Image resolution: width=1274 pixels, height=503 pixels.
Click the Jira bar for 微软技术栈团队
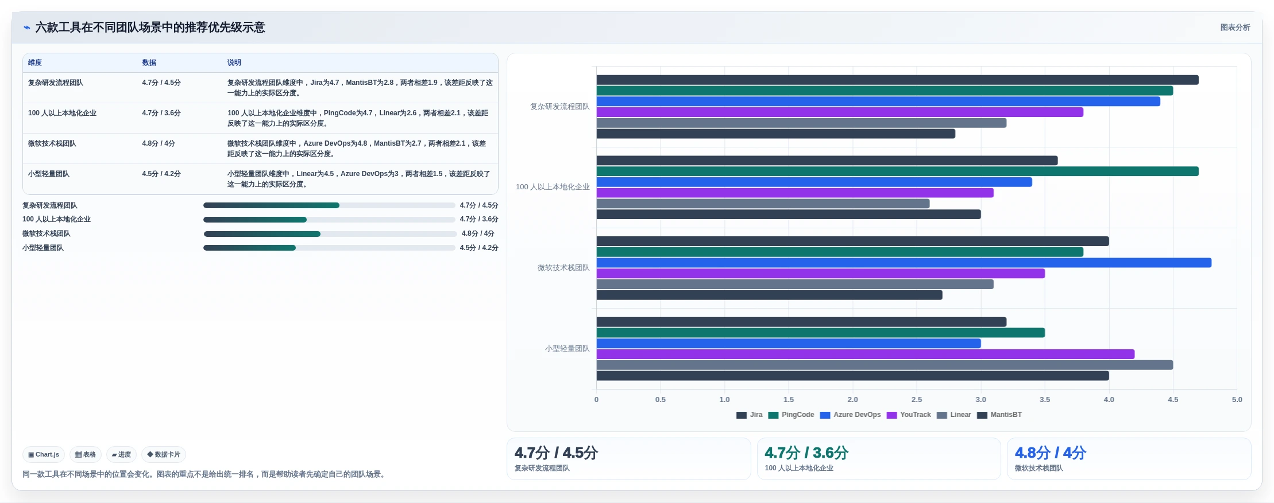coord(852,241)
